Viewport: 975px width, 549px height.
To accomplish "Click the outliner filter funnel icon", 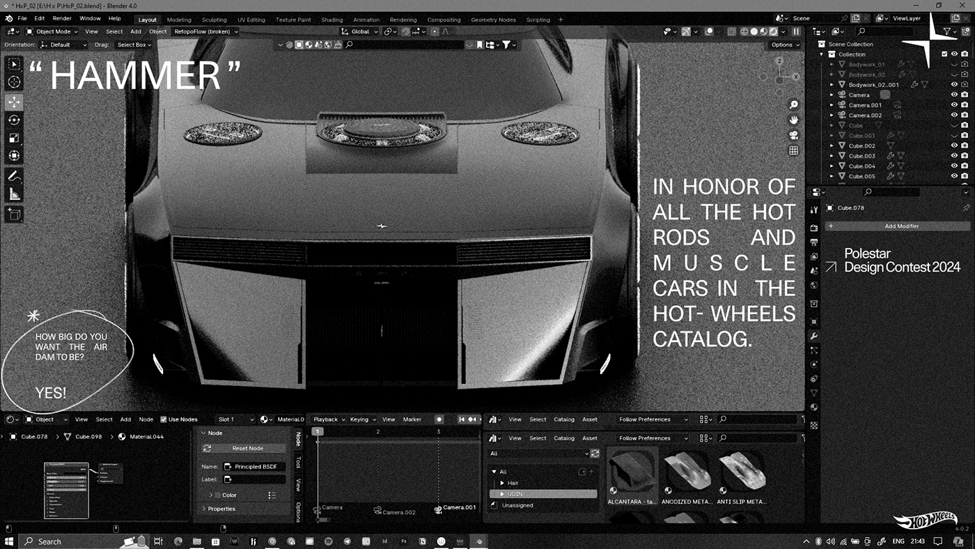I will pos(947,31).
